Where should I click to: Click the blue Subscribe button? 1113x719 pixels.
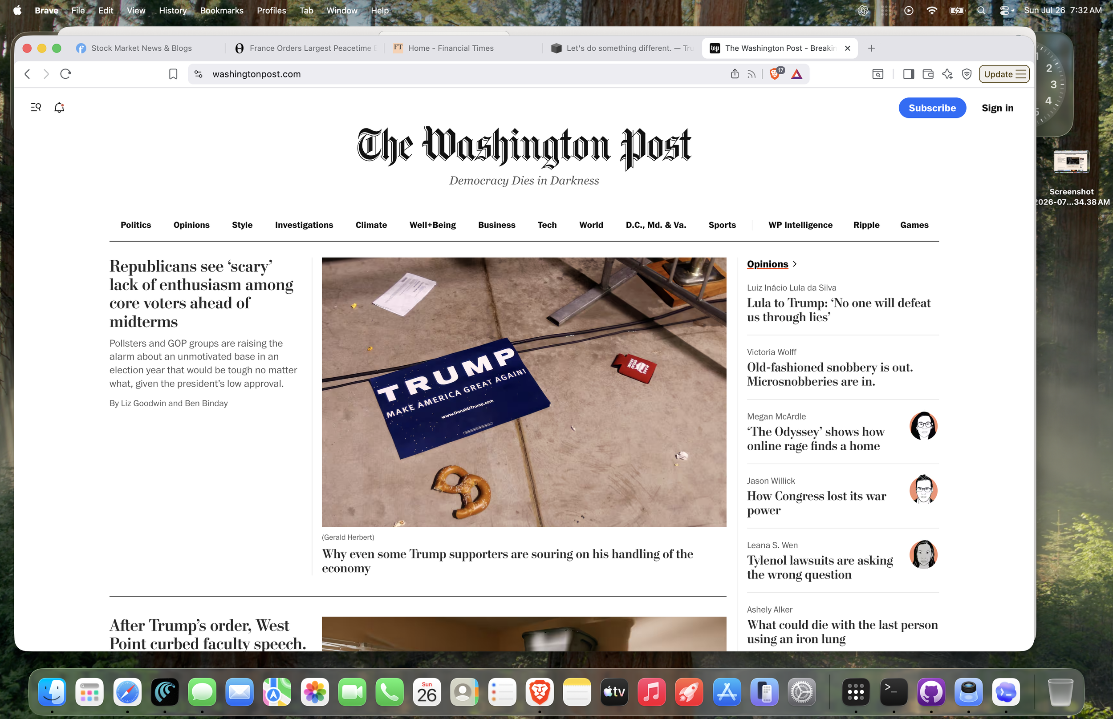pos(932,108)
